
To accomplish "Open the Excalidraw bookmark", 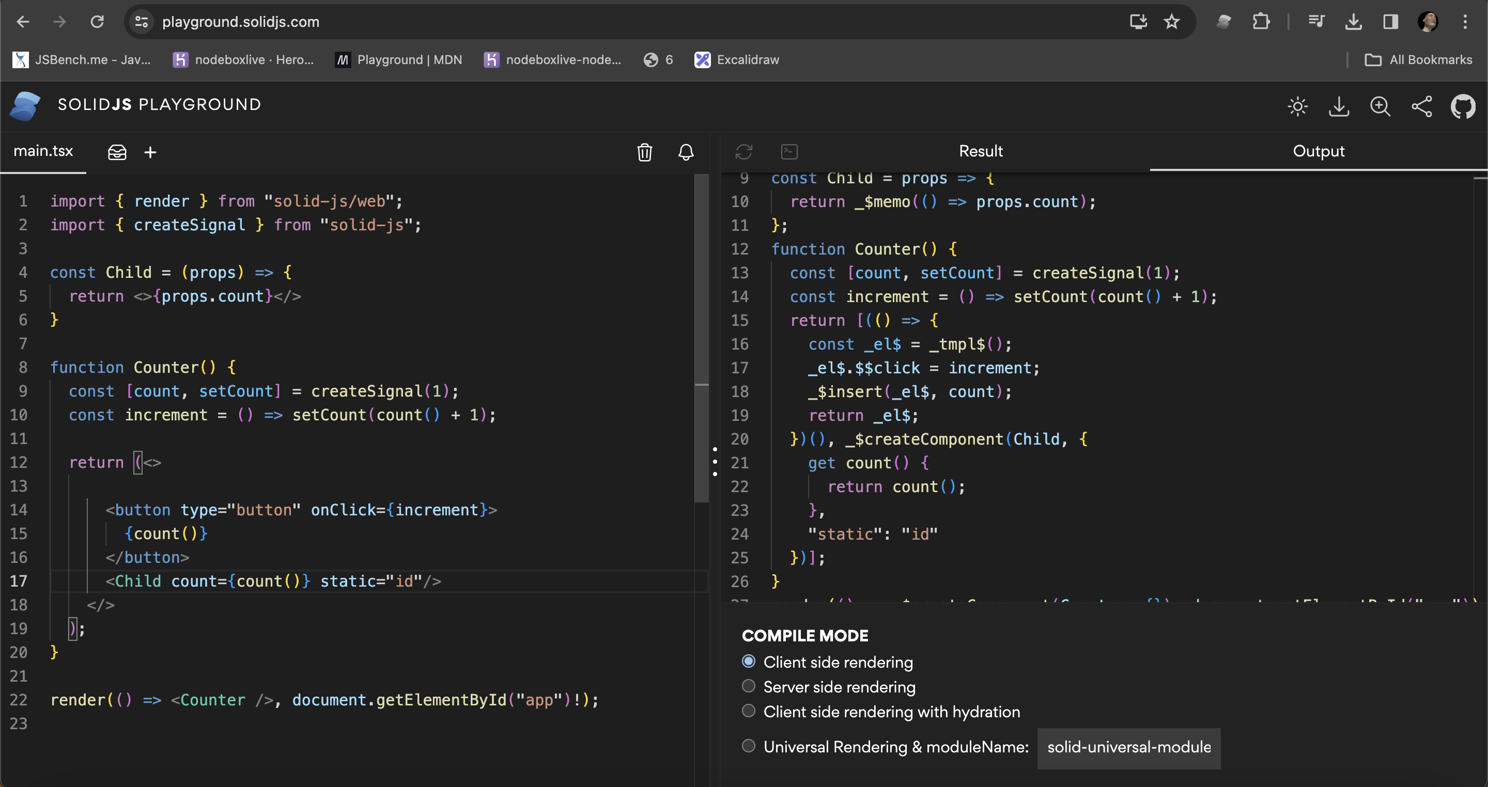I will [x=736, y=59].
